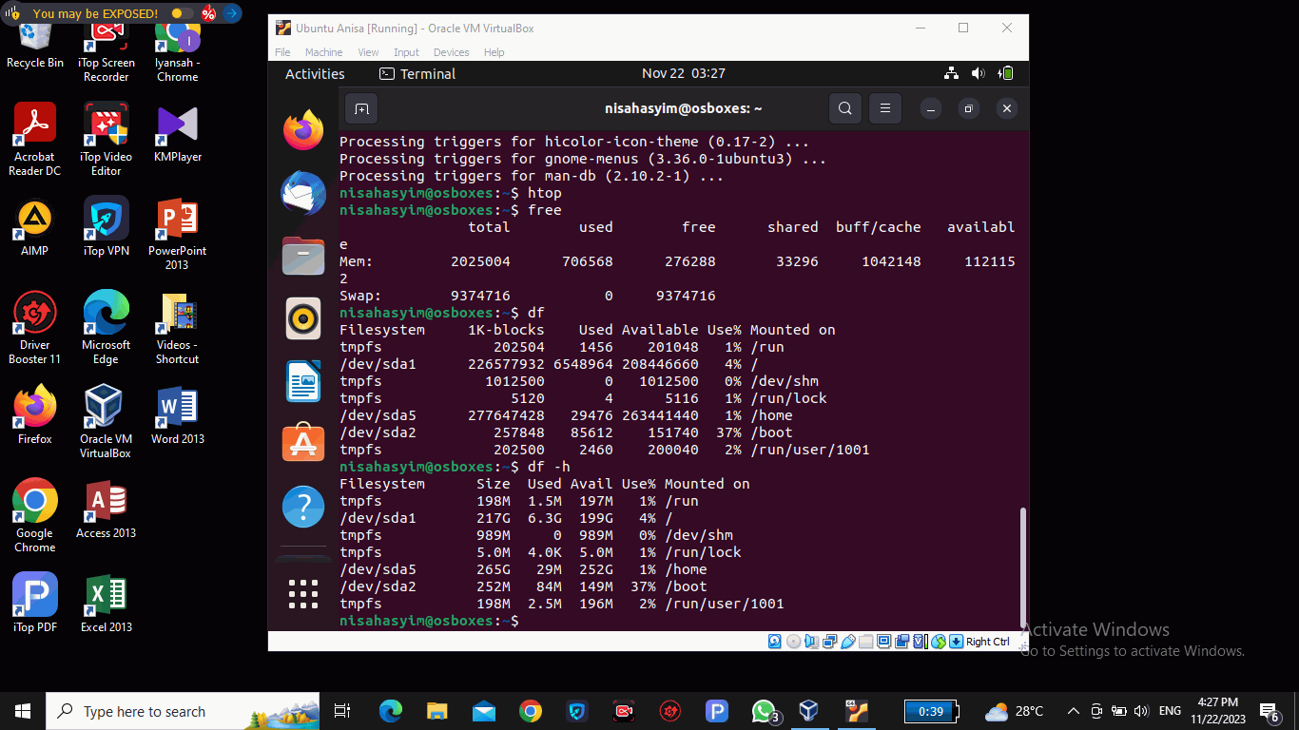Launch LibreOffice Writer from the dock
Image resolution: width=1299 pixels, height=730 pixels.
(303, 381)
